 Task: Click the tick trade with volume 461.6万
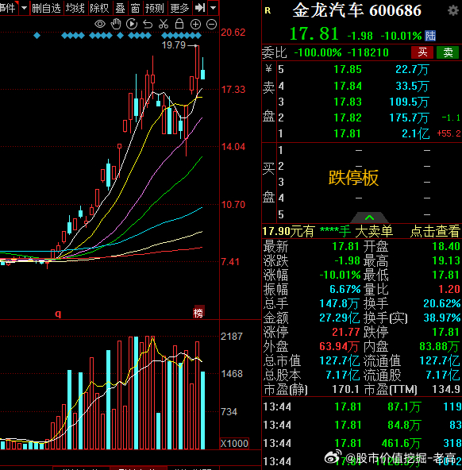click(x=402, y=443)
